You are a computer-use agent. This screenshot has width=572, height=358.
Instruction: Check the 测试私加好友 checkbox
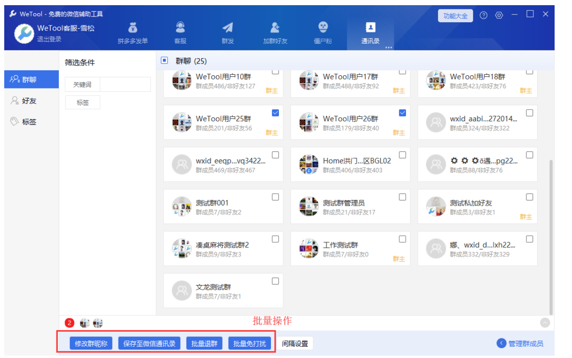[529, 197]
